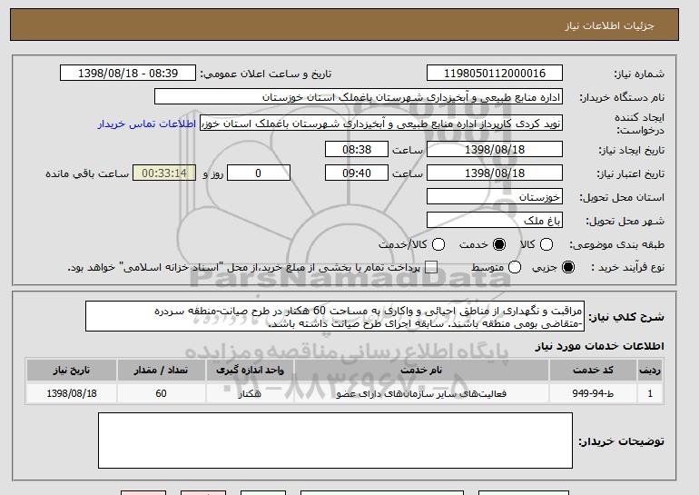This screenshot has width=699, height=495.
Task: Click row number 1 cell
Action: tap(650, 393)
